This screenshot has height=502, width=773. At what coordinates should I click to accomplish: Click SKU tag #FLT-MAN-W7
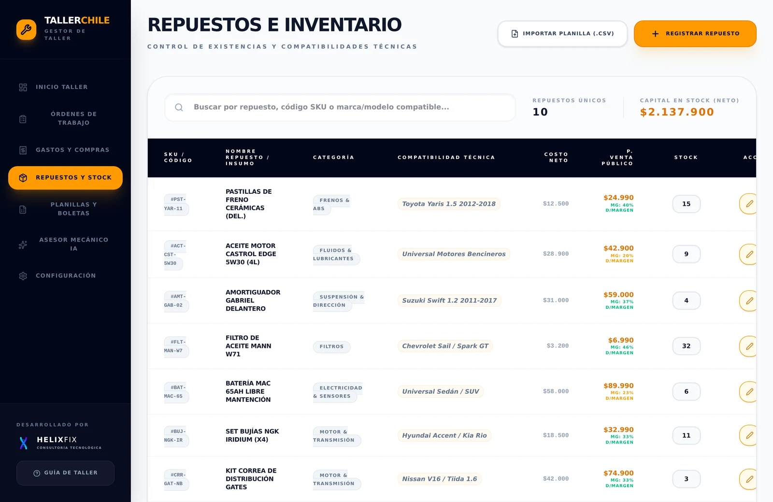tap(176, 346)
